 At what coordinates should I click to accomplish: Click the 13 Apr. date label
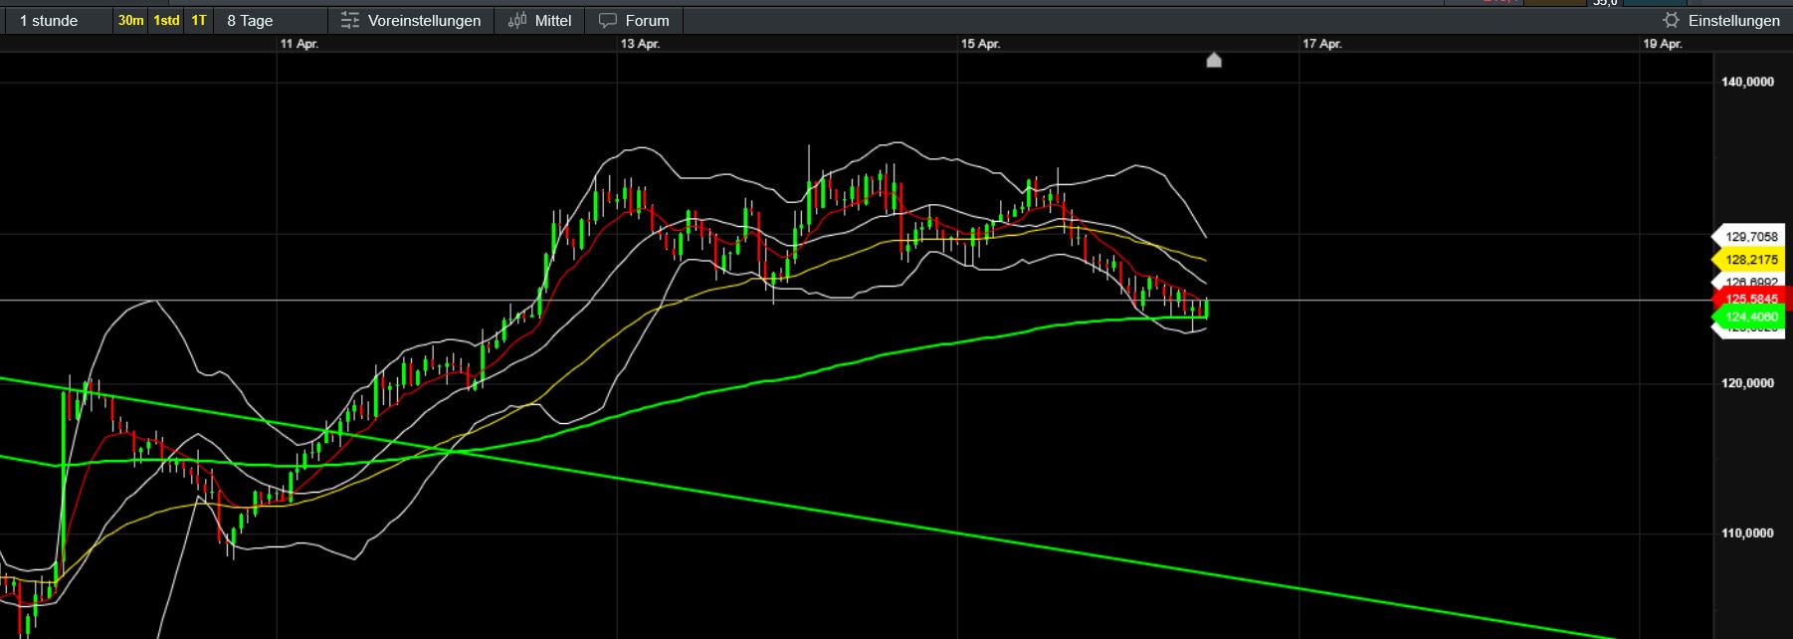[640, 44]
